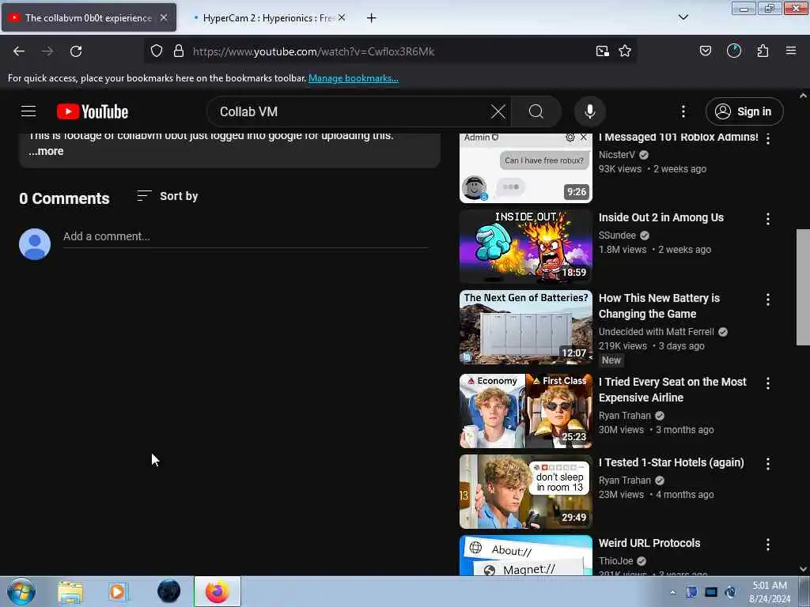Viewport: 810px width, 607px height.
Task: Open the list all tabs dropdown
Action: click(683, 17)
